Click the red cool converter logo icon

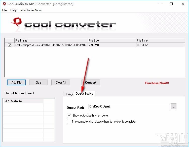click(x=17, y=23)
